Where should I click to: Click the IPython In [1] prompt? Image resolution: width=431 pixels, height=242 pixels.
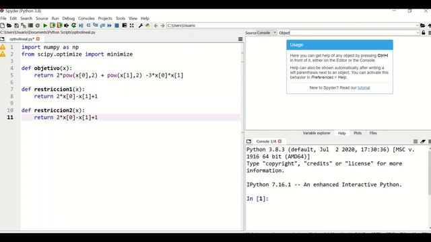[257, 199]
